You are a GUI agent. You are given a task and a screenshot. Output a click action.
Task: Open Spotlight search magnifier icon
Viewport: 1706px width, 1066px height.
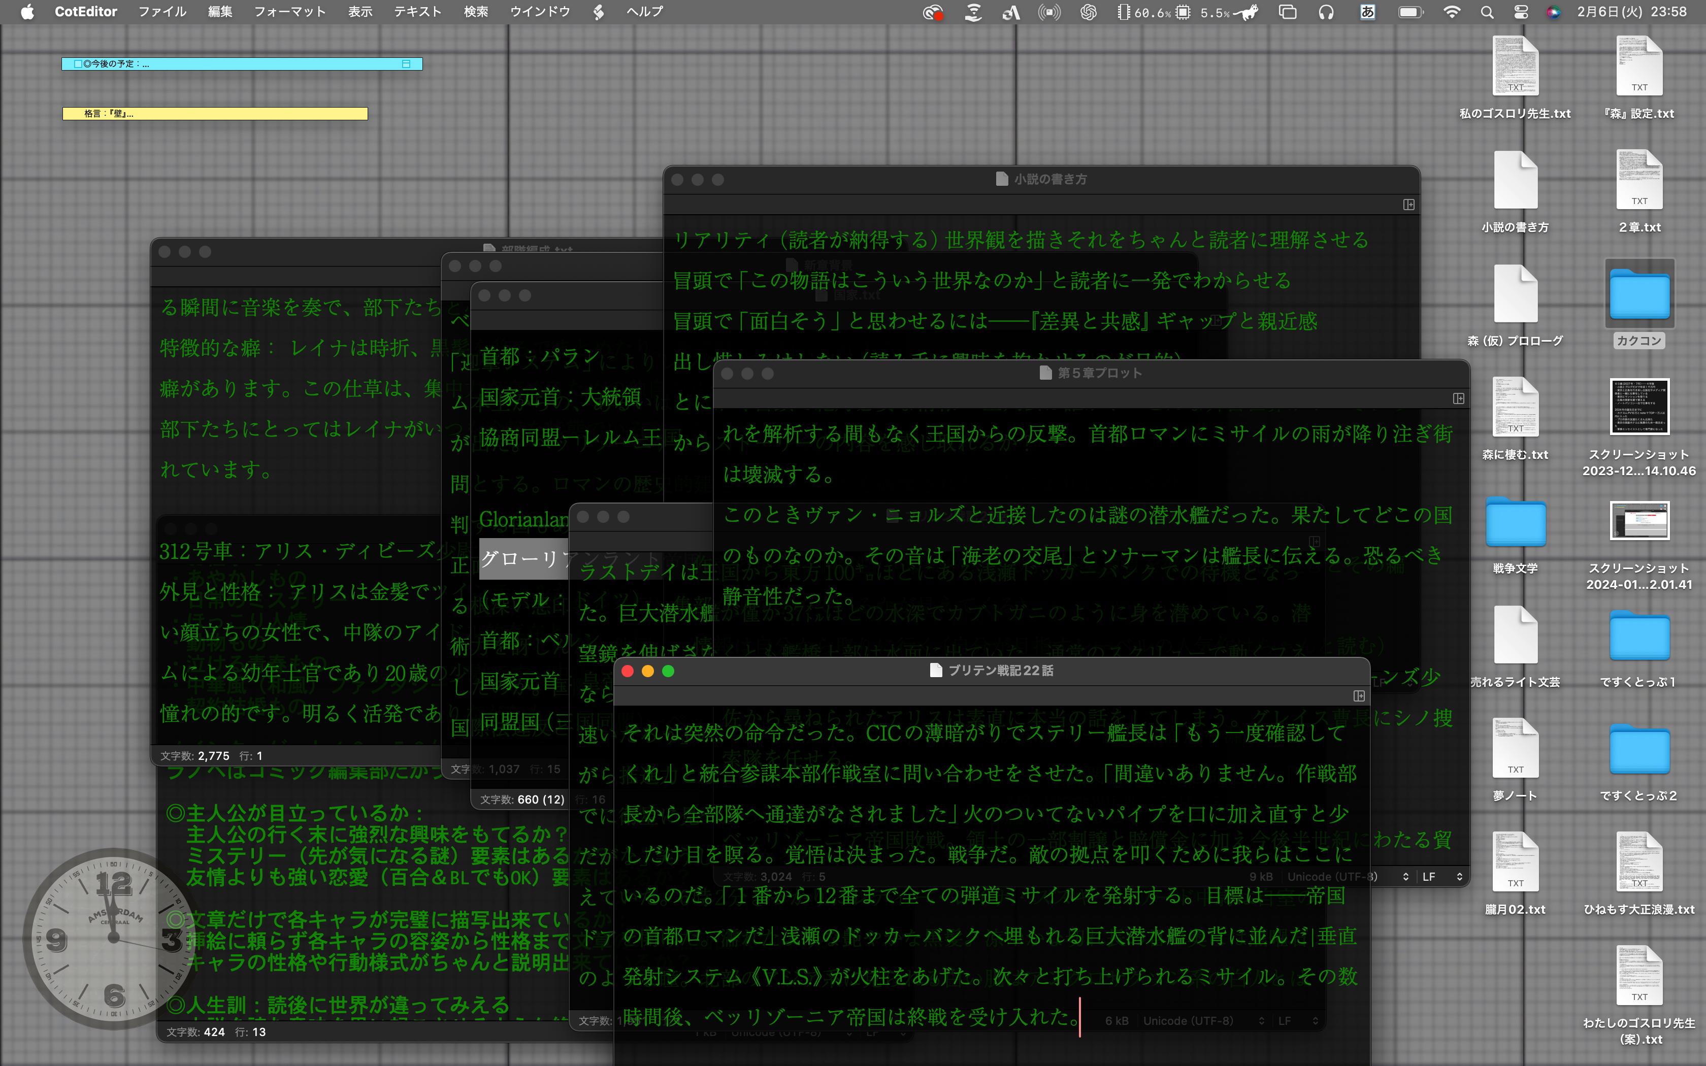click(1487, 12)
